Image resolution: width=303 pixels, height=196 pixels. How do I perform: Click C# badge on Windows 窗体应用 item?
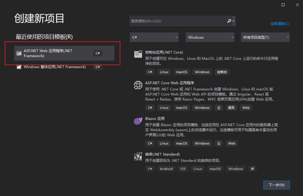[x=98, y=67]
